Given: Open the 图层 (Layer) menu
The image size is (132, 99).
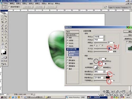Looking at the screenshot, I should (25, 4).
